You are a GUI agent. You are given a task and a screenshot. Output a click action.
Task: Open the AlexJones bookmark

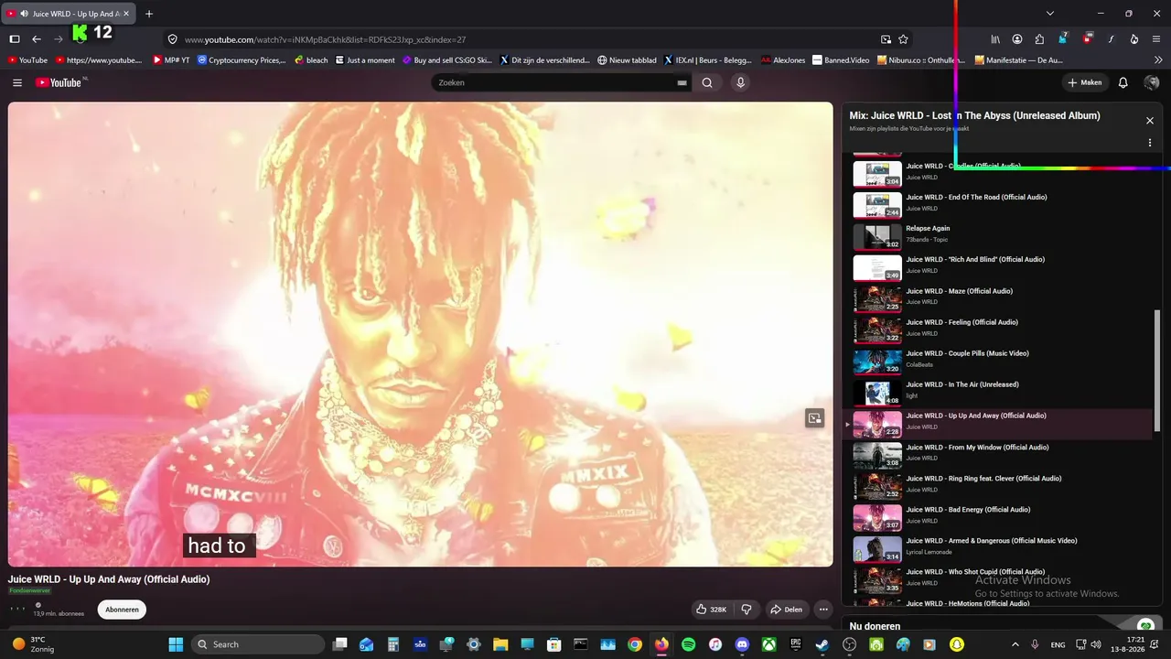click(783, 60)
